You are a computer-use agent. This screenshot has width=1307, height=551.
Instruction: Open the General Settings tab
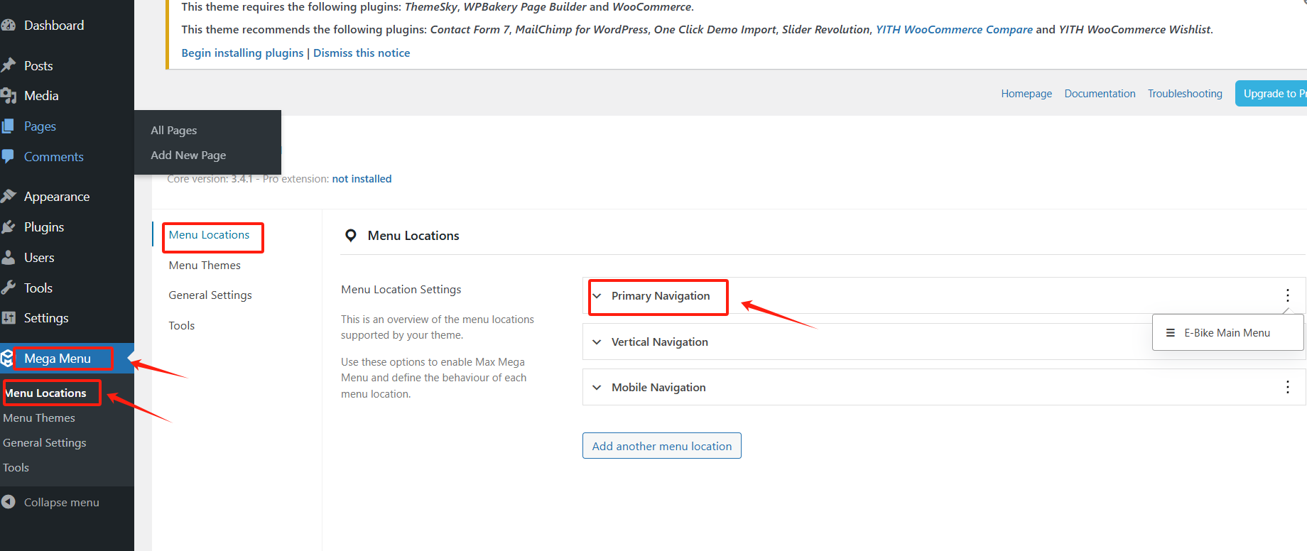pos(210,295)
